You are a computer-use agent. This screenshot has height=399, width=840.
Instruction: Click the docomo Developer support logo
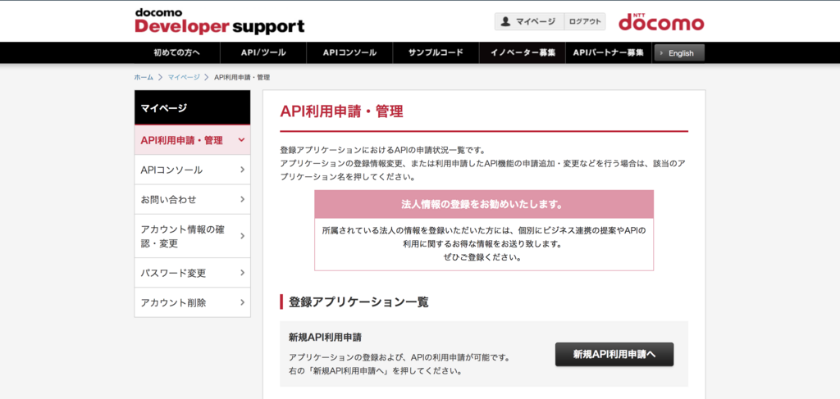[x=220, y=21]
